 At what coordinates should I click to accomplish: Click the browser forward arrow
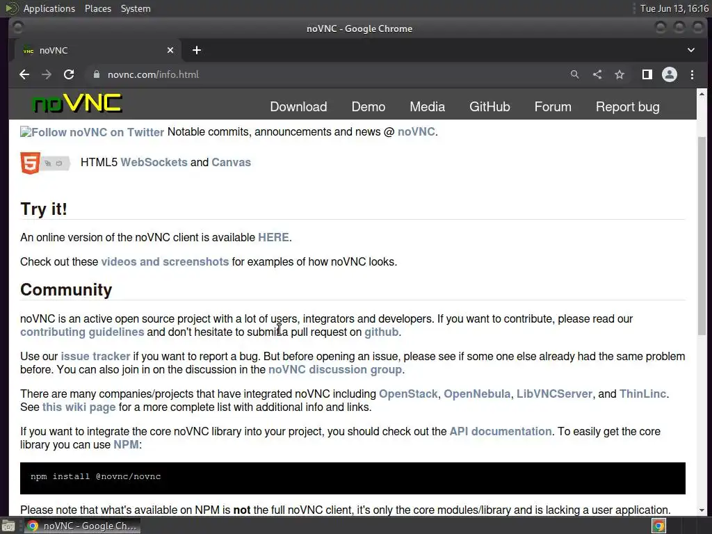[x=47, y=74]
